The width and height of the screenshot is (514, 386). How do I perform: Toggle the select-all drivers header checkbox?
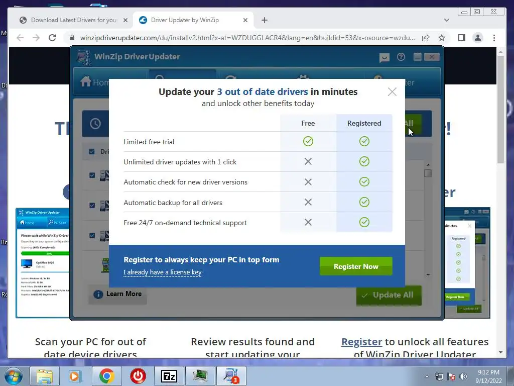pos(92,152)
